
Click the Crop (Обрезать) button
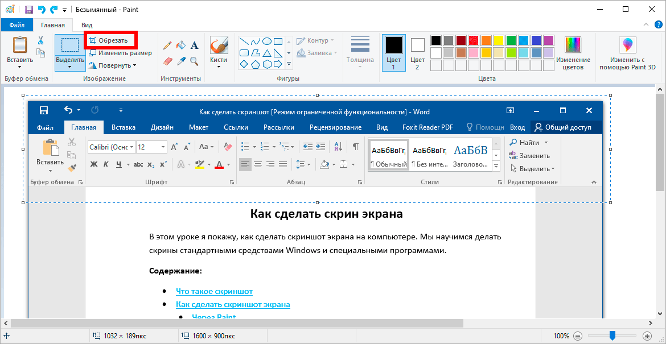[x=110, y=40]
